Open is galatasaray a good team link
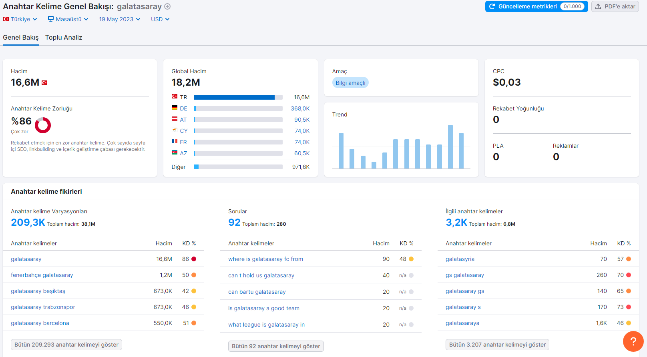 click(x=264, y=308)
